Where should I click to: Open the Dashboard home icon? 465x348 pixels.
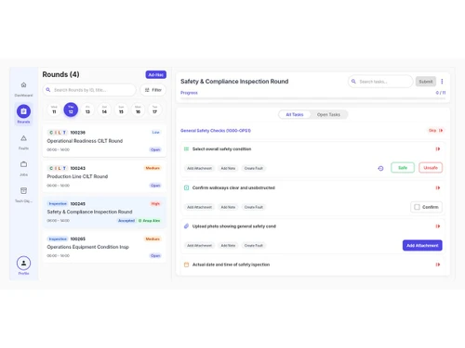pyautogui.click(x=23, y=84)
